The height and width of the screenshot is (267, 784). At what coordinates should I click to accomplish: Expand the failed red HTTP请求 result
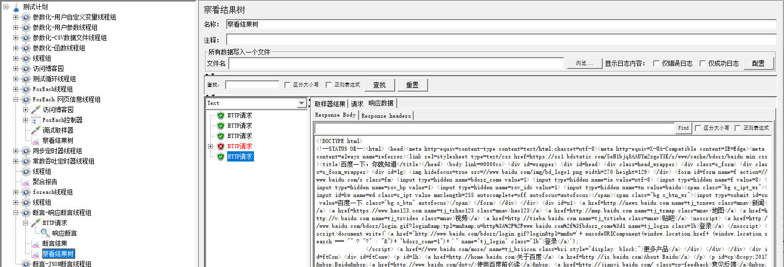point(210,146)
